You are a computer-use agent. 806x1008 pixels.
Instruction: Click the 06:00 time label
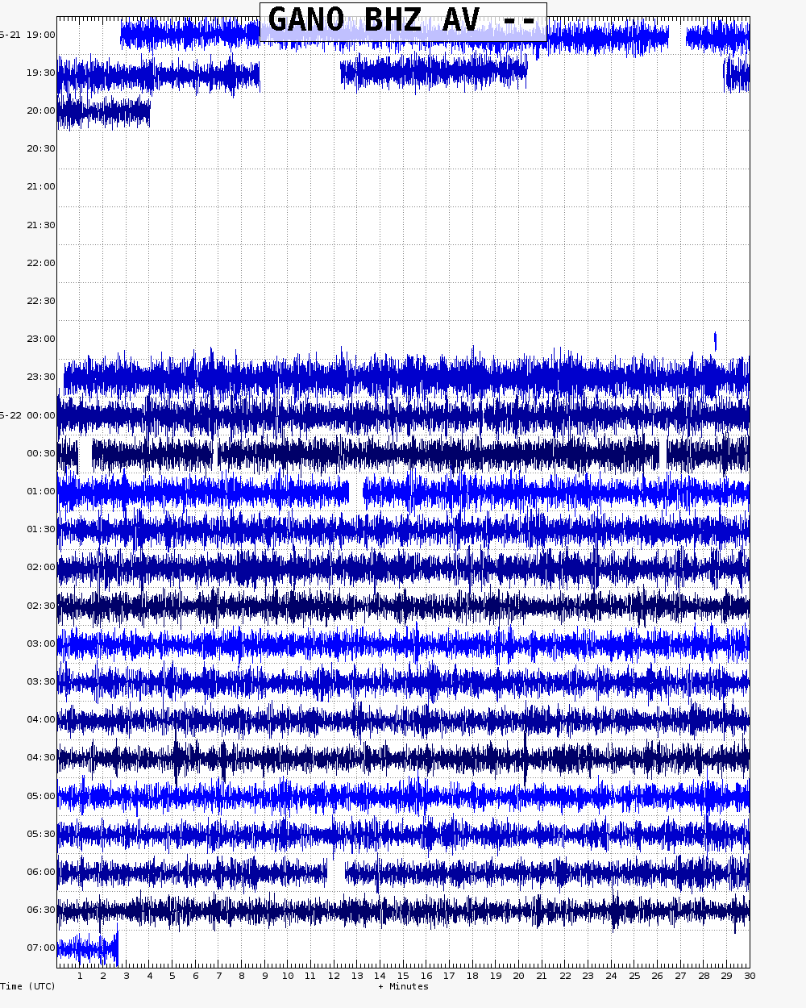tap(40, 872)
